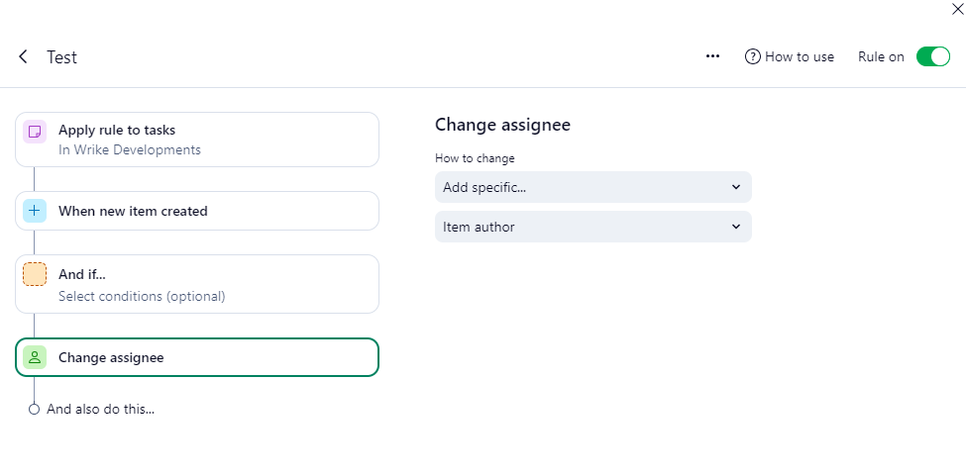Click the orange dashed condition icon

(x=35, y=275)
